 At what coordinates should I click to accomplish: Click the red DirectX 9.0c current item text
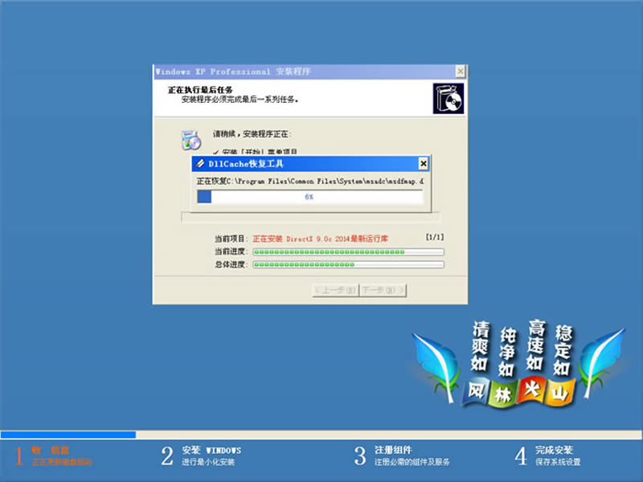[x=320, y=239]
